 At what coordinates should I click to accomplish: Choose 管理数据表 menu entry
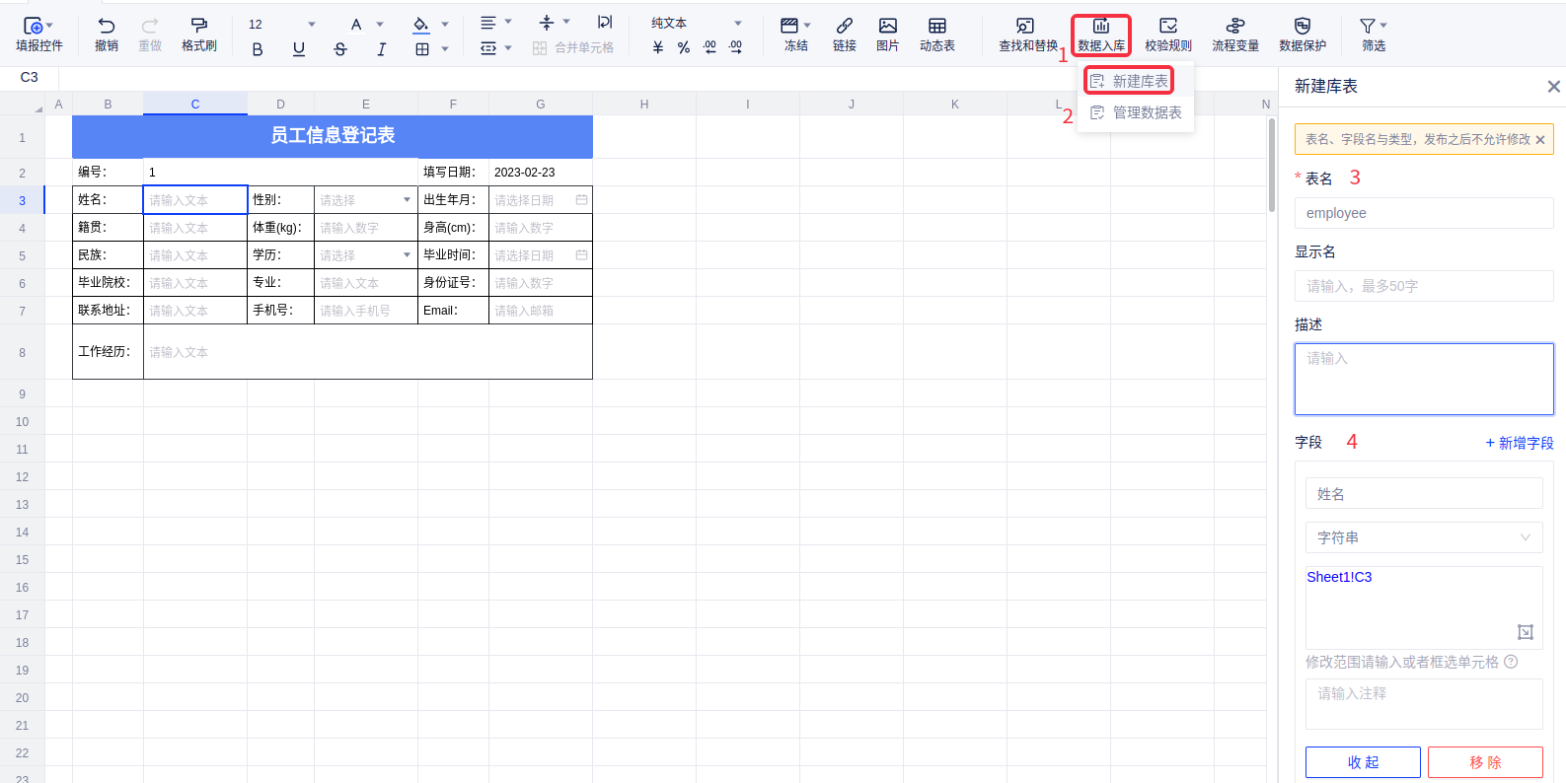click(x=1136, y=112)
